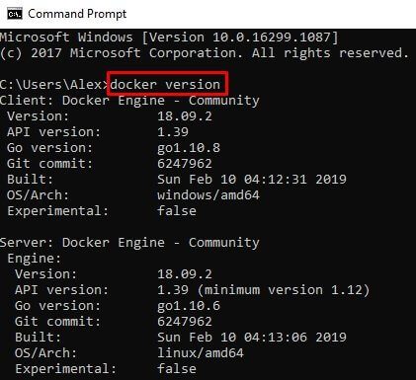This screenshot has width=416, height=380.
Task: Click the C:\Users\Alex prompt path
Action: point(51,85)
